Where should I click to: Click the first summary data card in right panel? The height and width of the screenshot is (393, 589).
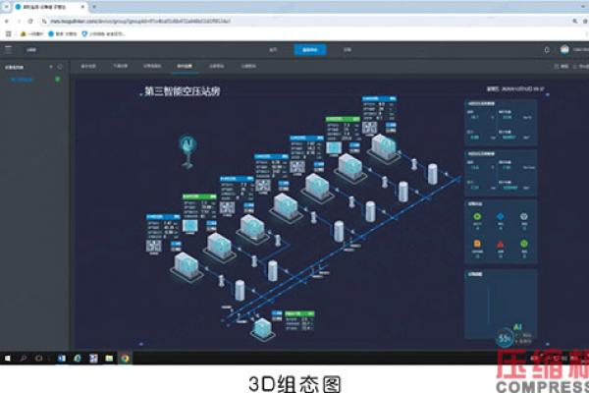point(501,123)
